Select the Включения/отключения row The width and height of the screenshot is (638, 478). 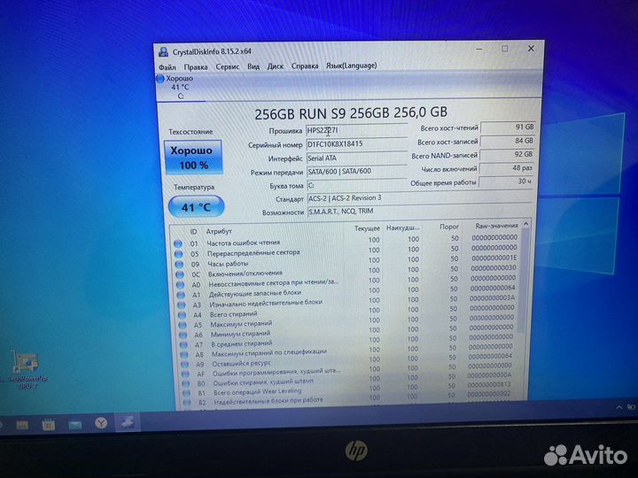coord(347,272)
